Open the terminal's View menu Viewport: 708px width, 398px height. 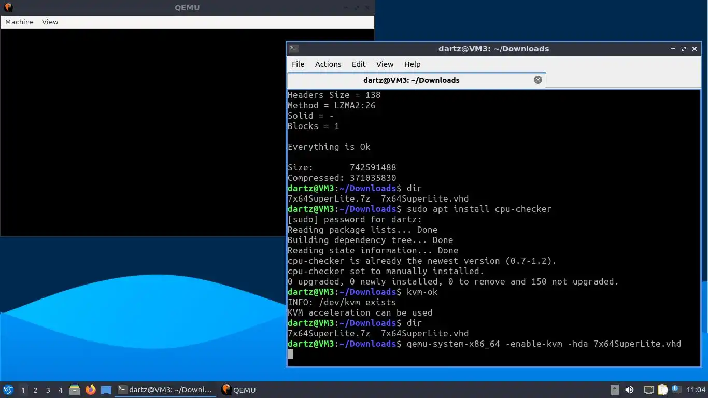[x=385, y=64]
